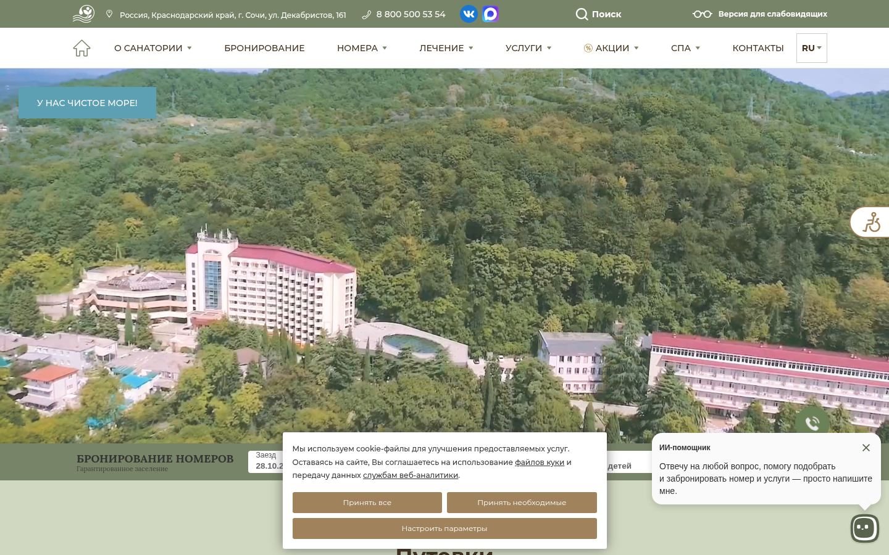This screenshot has width=889, height=555.
Task: Expand the АКЦИИ dropdown arrow
Action: (636, 48)
